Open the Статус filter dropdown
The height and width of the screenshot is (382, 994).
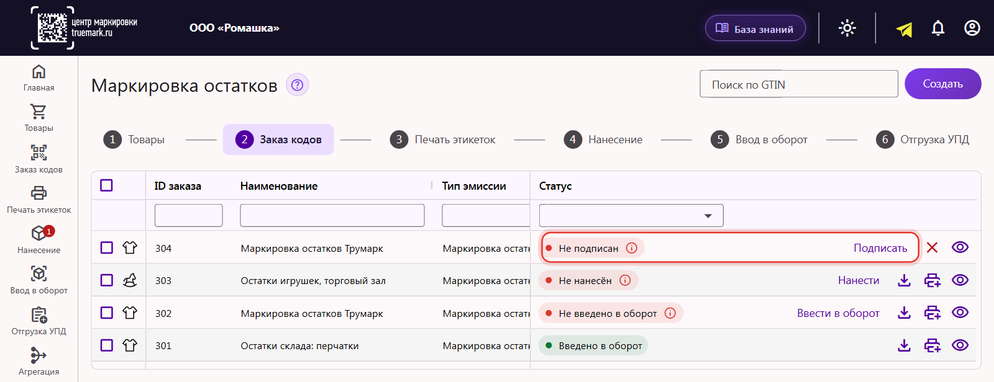click(x=631, y=215)
